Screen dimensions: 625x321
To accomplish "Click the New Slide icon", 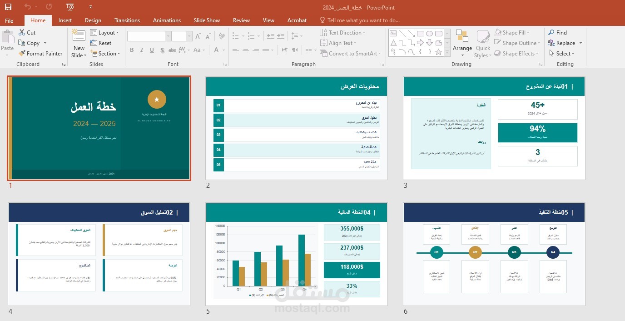I will tap(79, 36).
